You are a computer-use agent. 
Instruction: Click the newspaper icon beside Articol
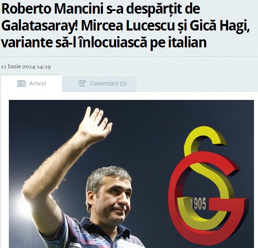click(x=22, y=83)
